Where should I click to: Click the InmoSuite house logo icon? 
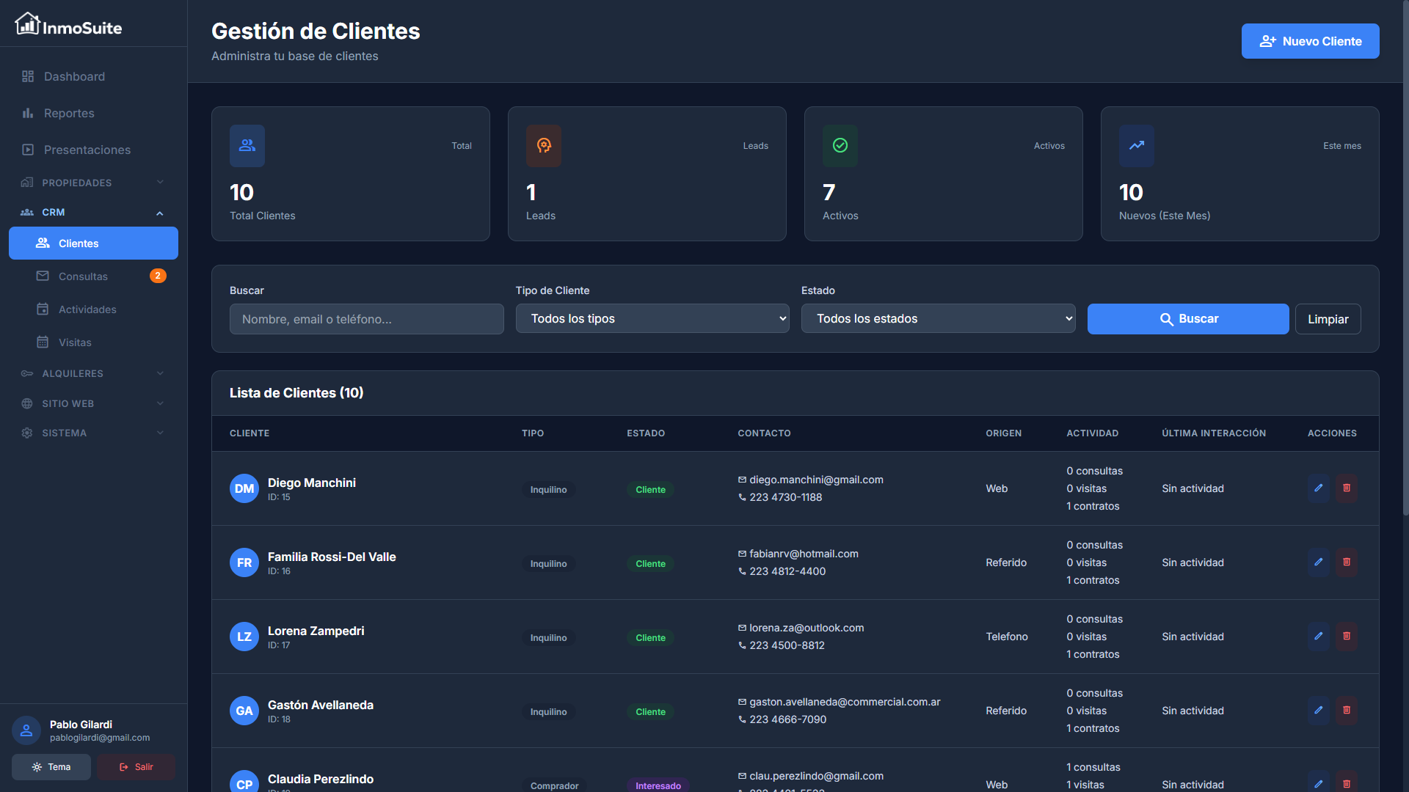point(27,24)
